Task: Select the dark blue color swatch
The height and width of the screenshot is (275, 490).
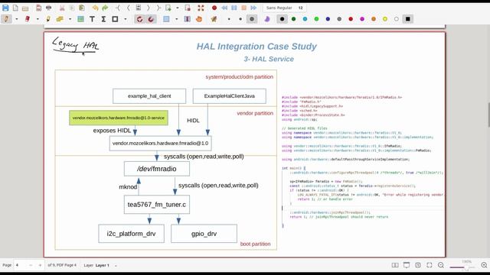Action: pyautogui.click(x=328, y=19)
